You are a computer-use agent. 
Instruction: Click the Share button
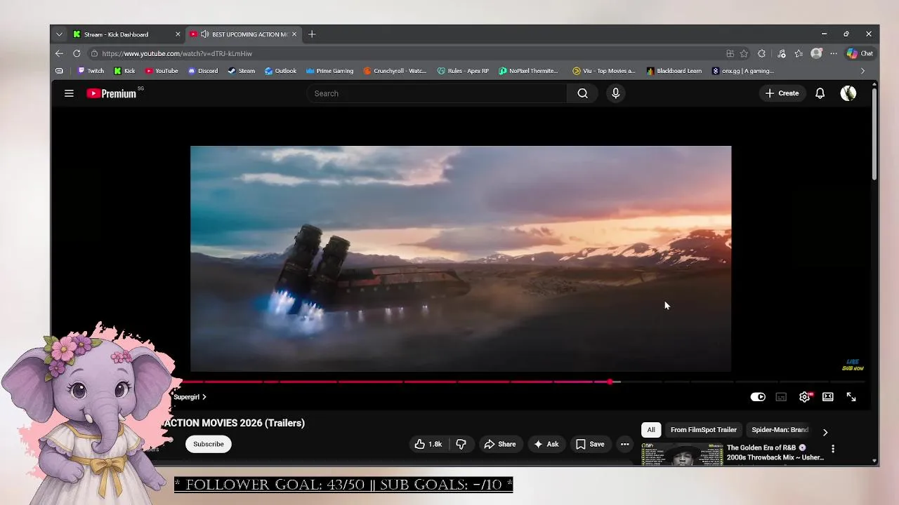[x=500, y=444]
